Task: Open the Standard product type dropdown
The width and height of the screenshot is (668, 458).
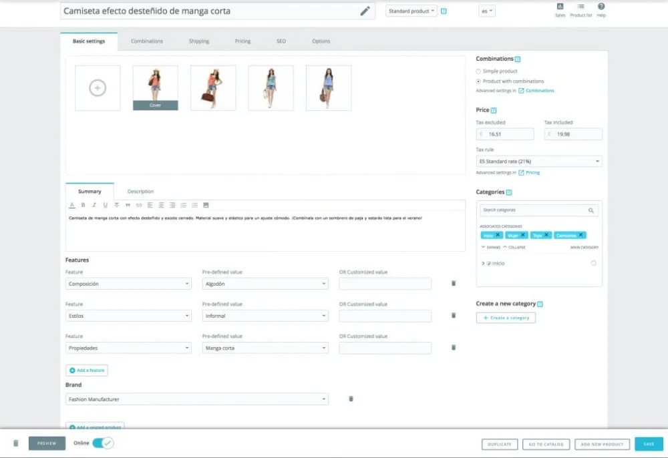Action: pyautogui.click(x=411, y=11)
